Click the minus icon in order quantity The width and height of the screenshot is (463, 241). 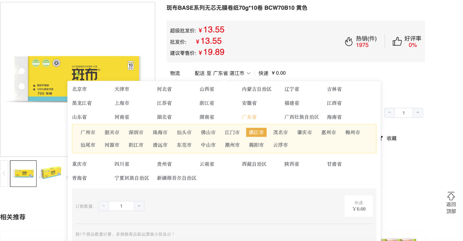click(x=104, y=206)
